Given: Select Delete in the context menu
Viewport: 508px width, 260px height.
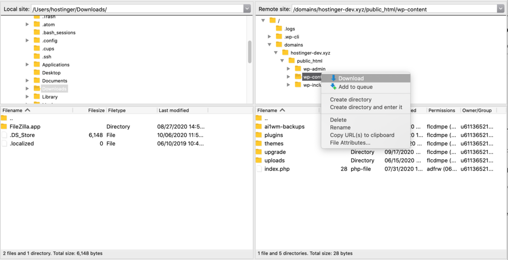Looking at the screenshot, I should (x=338, y=120).
